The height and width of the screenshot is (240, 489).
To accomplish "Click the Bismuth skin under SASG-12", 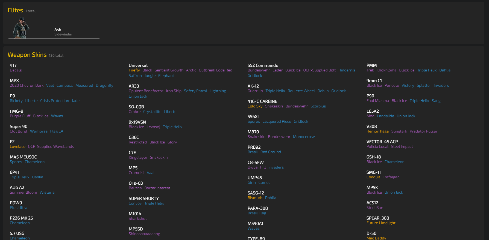I will [x=255, y=198].
